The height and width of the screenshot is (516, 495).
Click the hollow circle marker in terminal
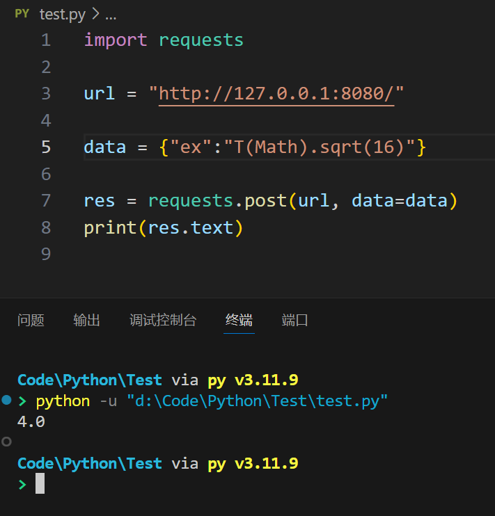[x=7, y=441]
